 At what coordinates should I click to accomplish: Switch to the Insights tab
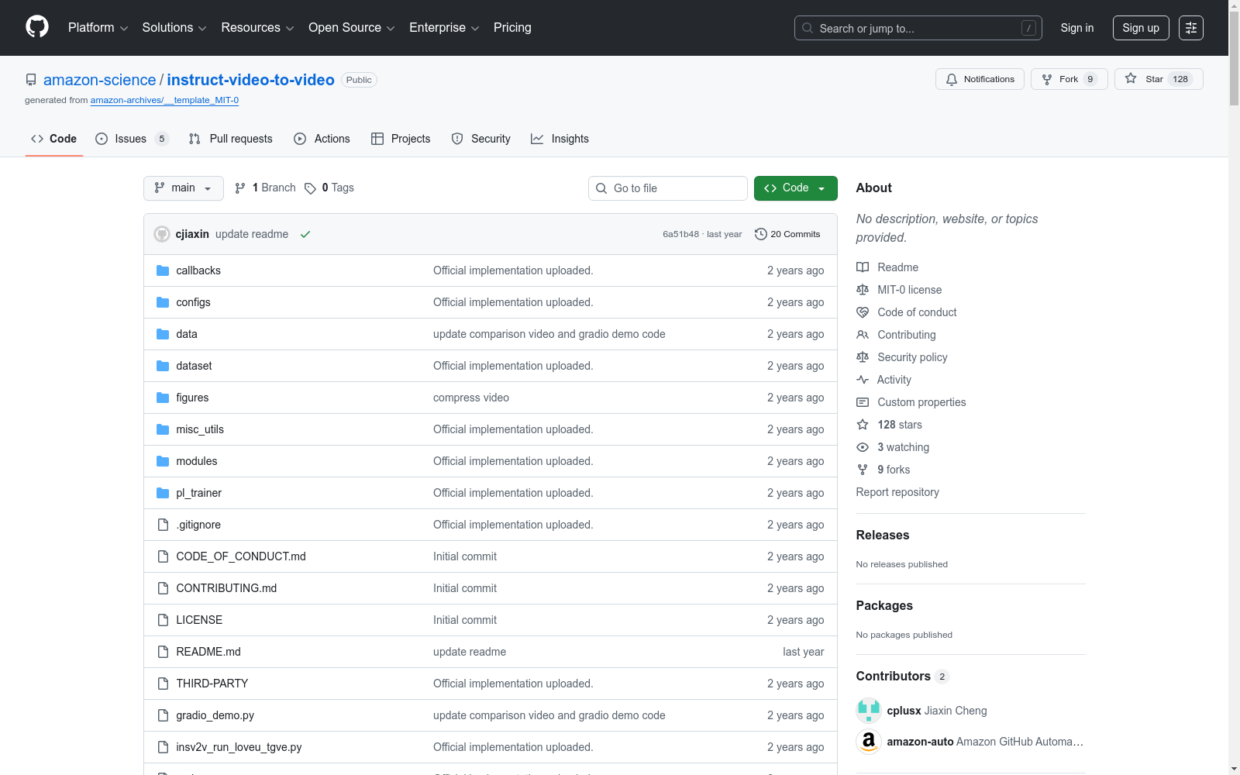click(560, 139)
